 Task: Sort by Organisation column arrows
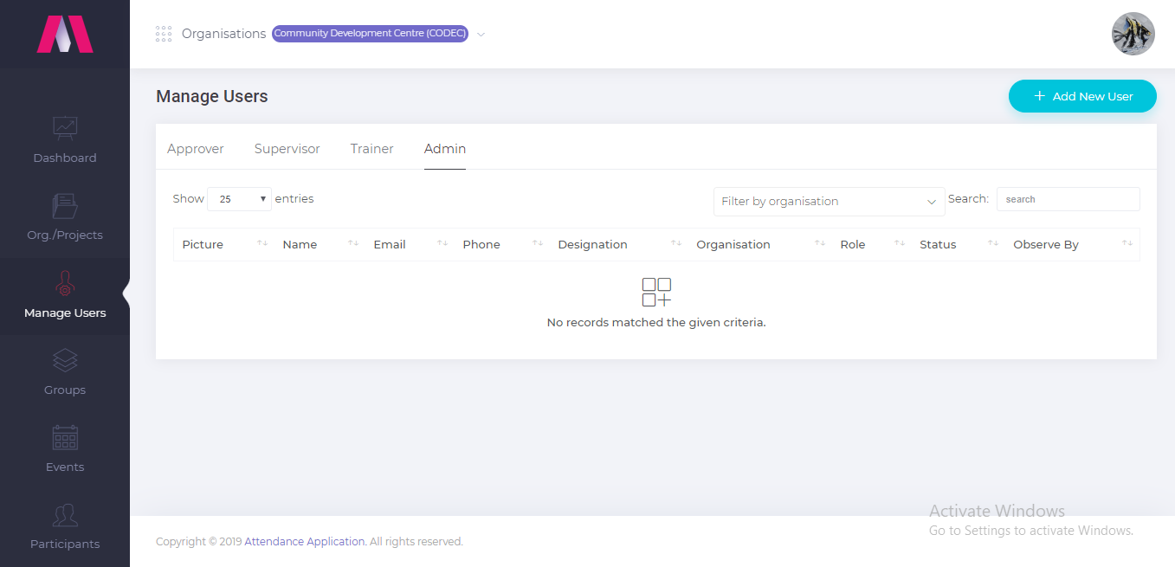(820, 244)
